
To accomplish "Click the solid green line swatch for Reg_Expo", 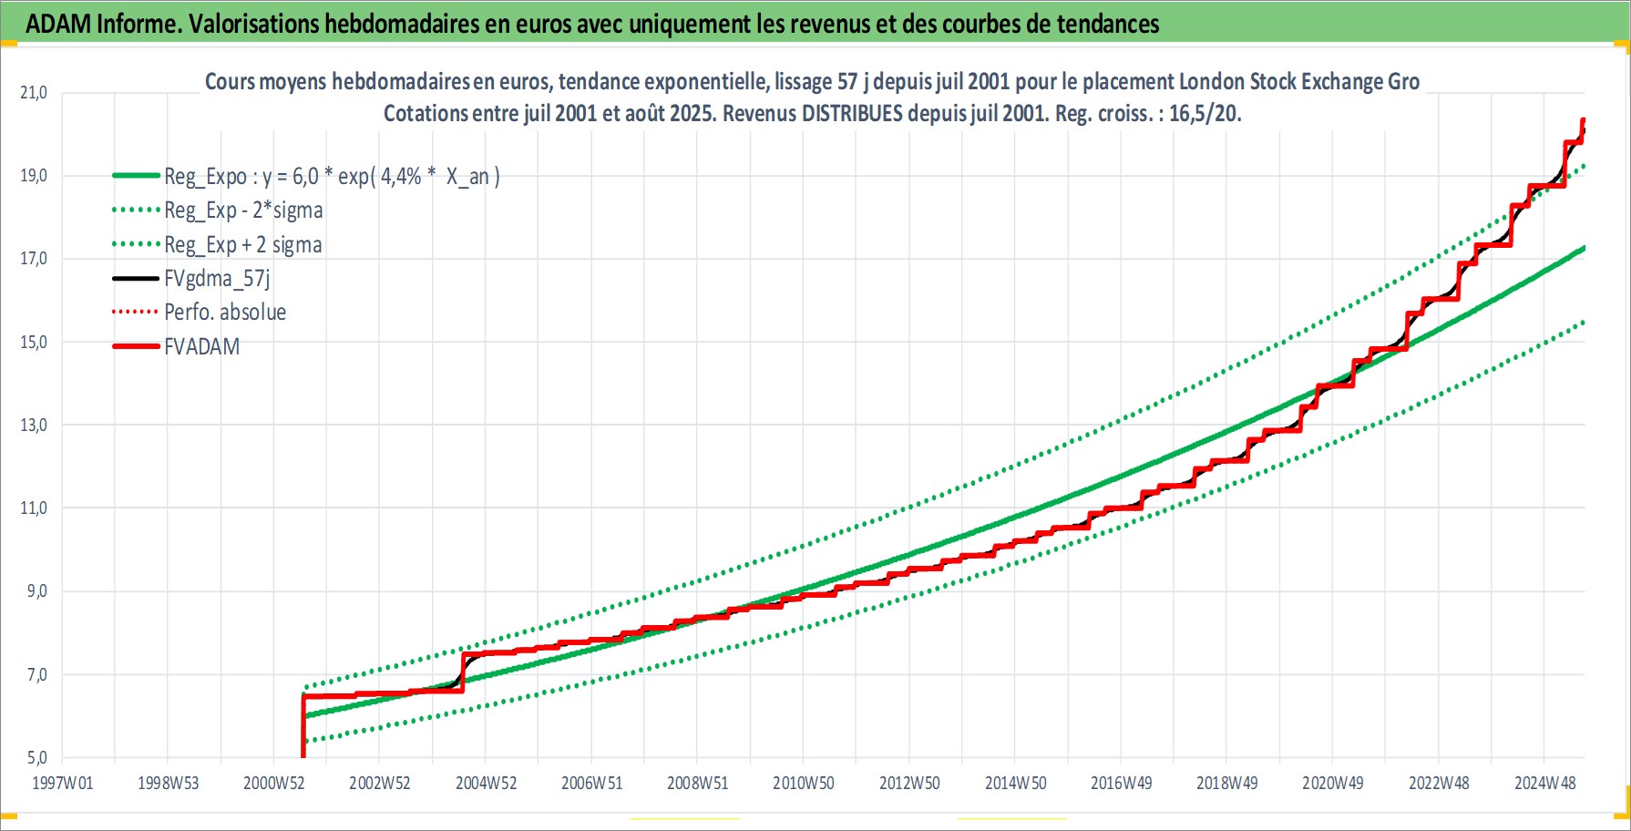I will coord(136,175).
